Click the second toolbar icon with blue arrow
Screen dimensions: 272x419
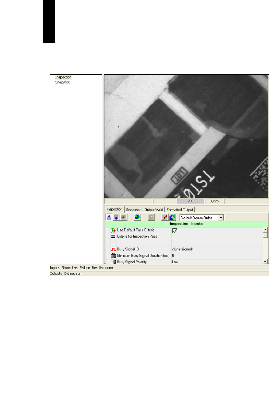(x=116, y=217)
